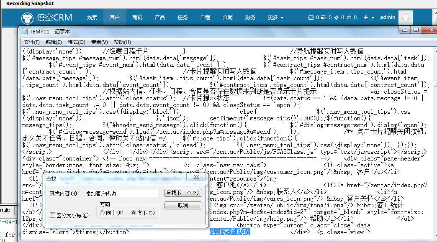The image size is (437, 242).
Task: Click the 查找内容 search input field
Action: (122, 194)
